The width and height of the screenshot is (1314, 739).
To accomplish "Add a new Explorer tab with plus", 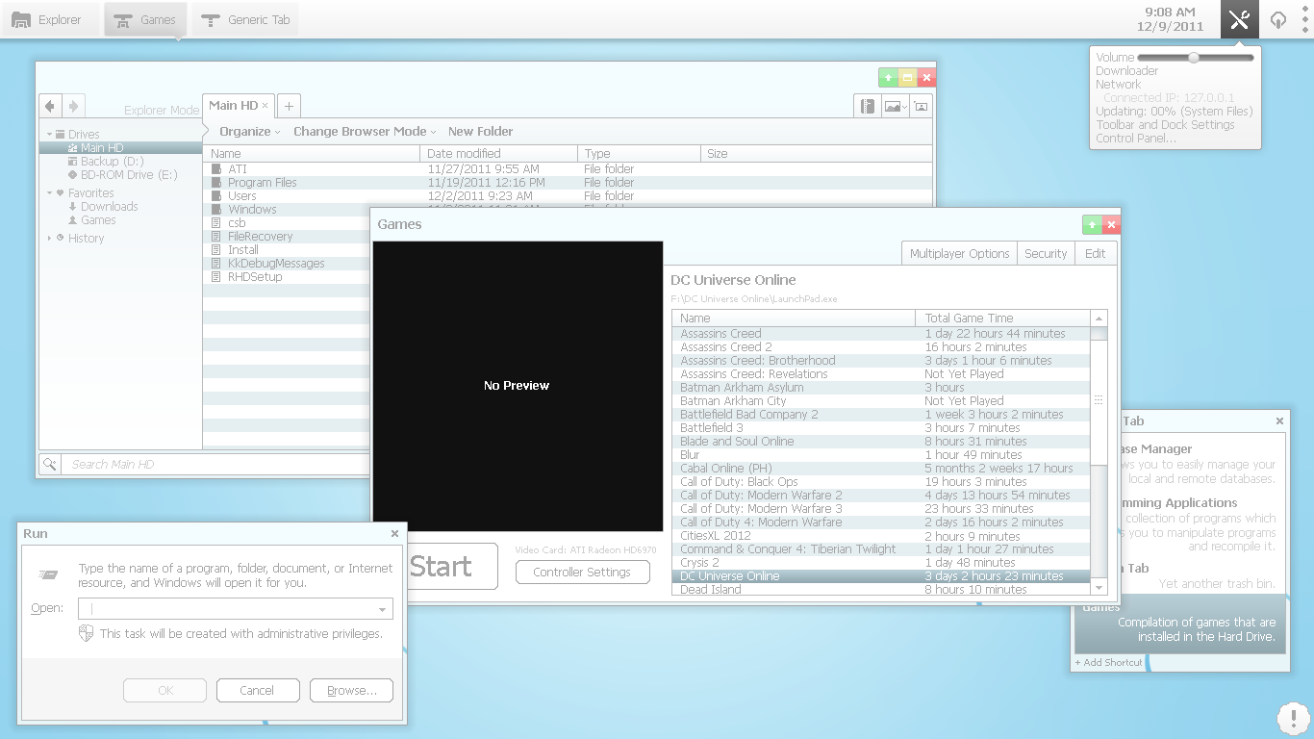I will 289,106.
